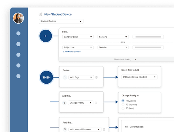
Task: Click the Select Tags to Add heading
Action: tap(130, 70)
